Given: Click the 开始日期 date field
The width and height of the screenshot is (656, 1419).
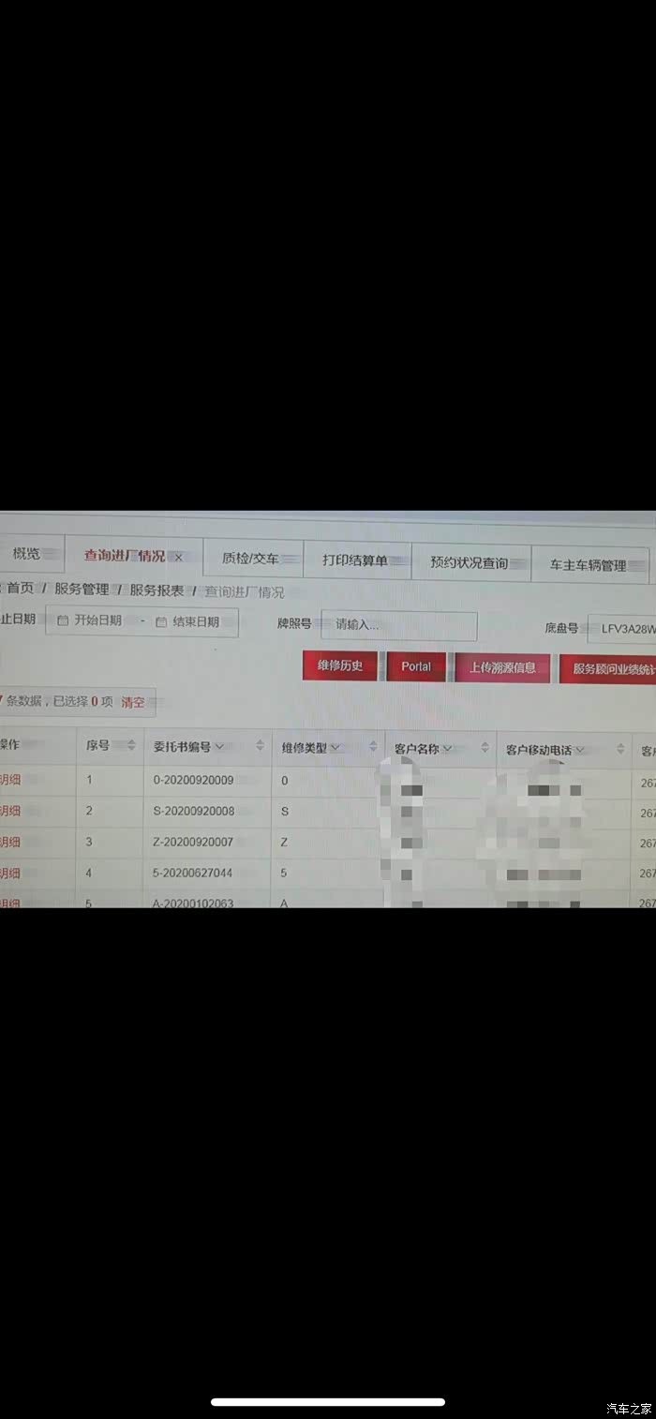Looking at the screenshot, I should coord(97,620).
